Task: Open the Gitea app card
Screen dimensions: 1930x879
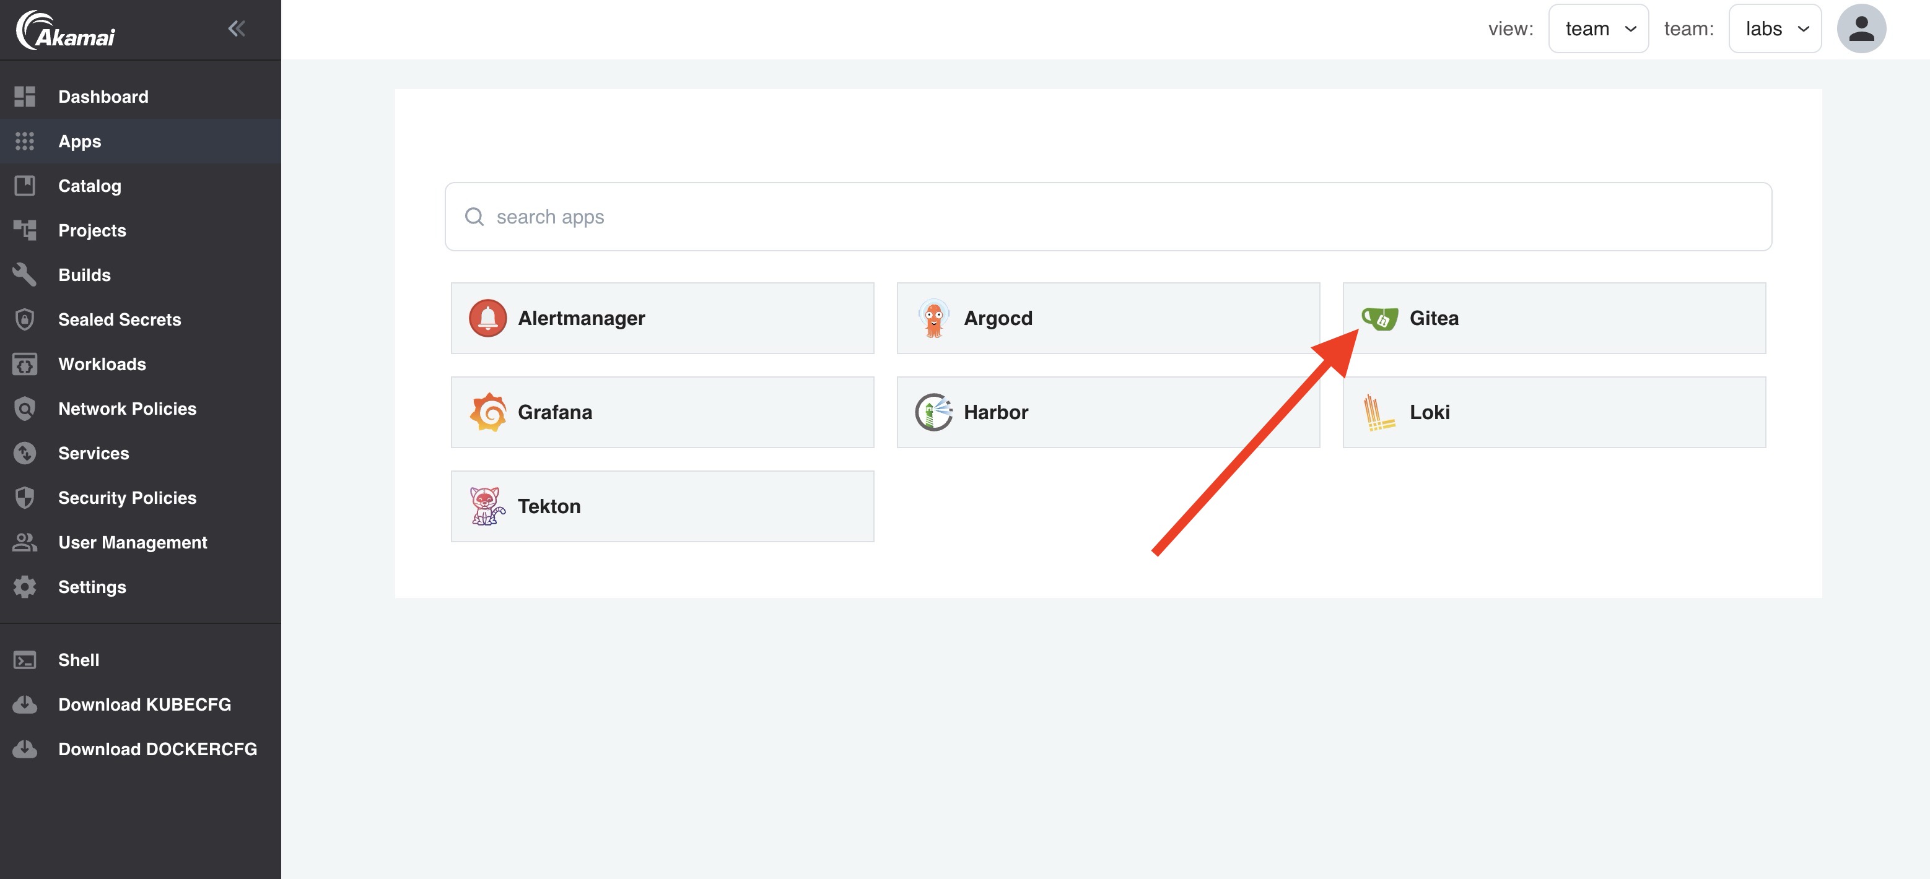Action: (1554, 318)
